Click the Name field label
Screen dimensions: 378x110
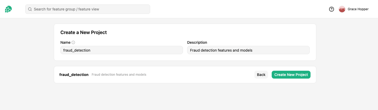tap(65, 42)
